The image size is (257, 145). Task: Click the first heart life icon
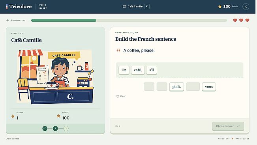pyautogui.click(x=235, y=20)
